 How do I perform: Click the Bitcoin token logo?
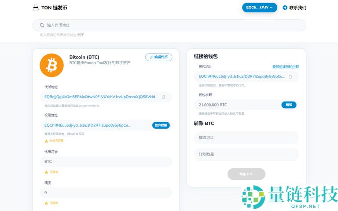coord(52,65)
